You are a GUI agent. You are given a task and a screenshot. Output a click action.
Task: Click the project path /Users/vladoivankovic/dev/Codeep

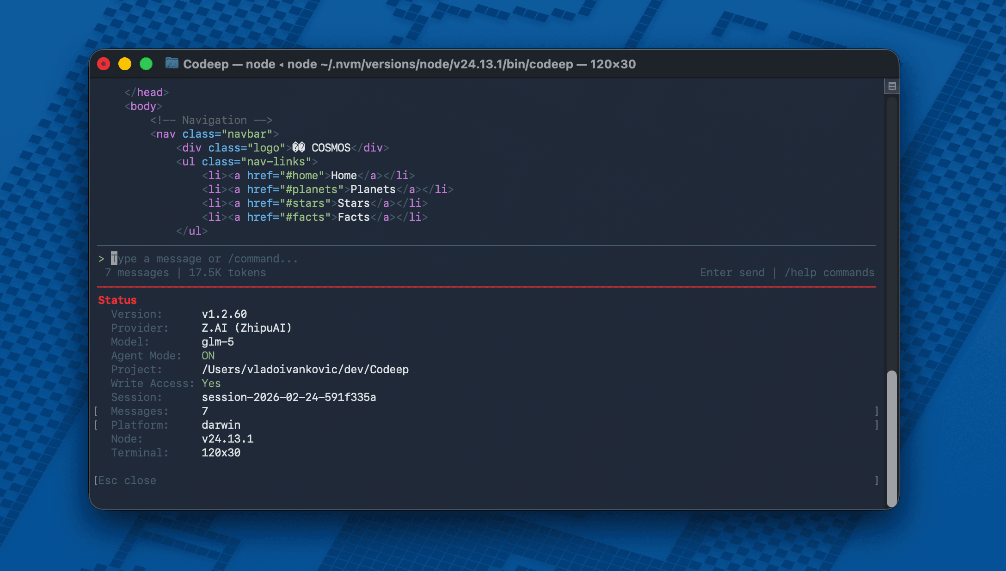(306, 370)
